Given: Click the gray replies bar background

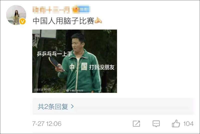Looking at the screenshot, I should tap(113, 106).
